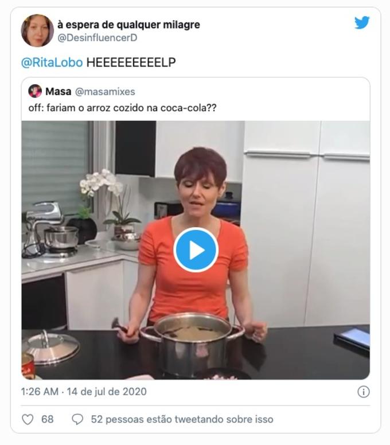Screen dimensions: 390x445
Task: Click the reply speech bubble icon
Action: pyautogui.click(x=77, y=419)
